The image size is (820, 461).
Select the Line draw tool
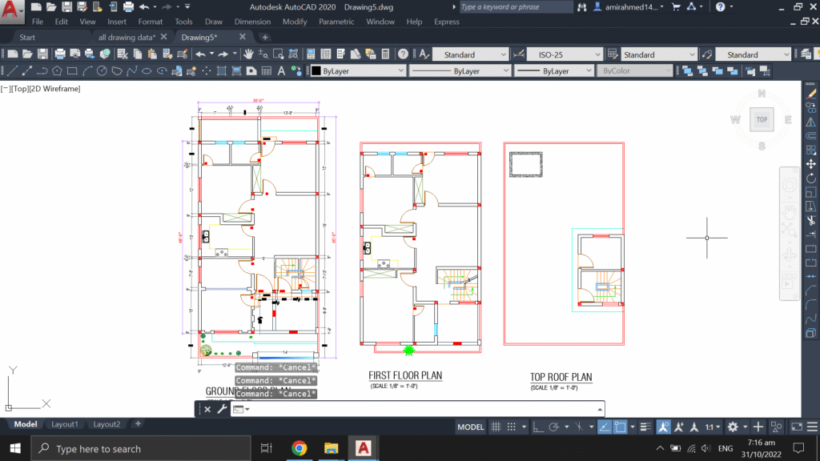coord(12,71)
